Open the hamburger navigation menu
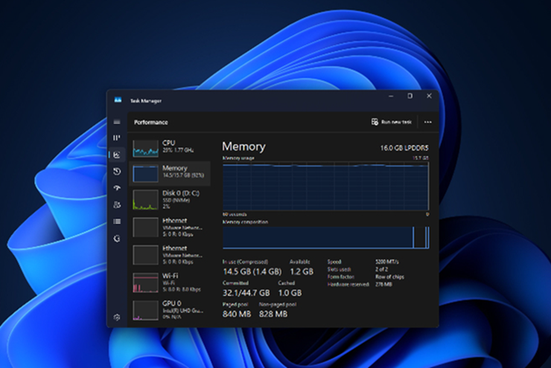Viewport: 551px width, 368px height. (x=117, y=122)
